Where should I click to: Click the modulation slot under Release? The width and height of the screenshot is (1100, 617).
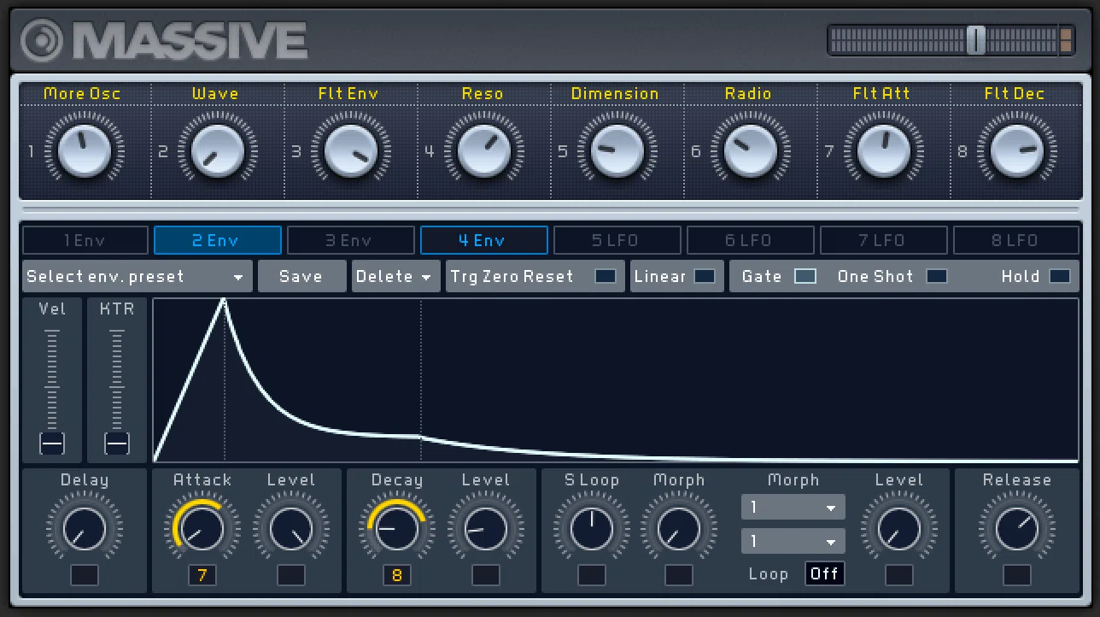[x=1017, y=575]
